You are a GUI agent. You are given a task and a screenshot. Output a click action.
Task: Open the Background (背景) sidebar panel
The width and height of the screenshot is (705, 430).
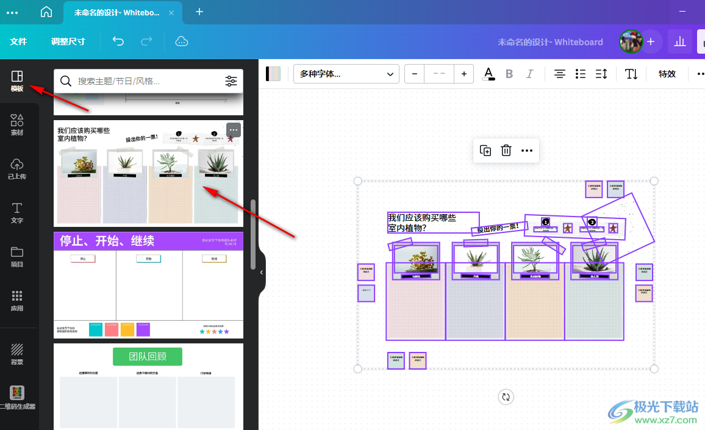pos(17,354)
